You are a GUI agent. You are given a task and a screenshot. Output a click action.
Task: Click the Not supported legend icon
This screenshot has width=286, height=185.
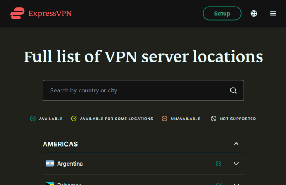click(213, 119)
